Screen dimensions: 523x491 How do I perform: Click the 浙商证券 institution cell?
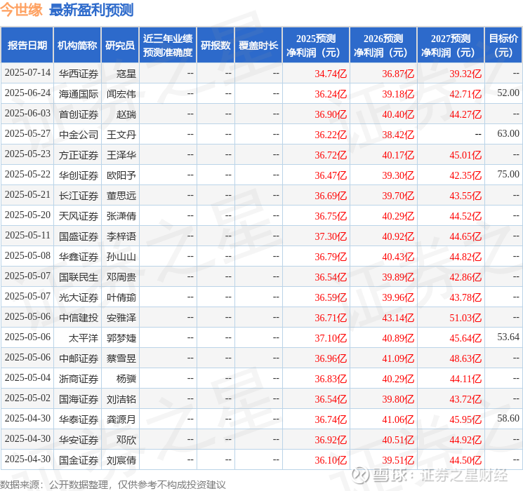click(79, 379)
